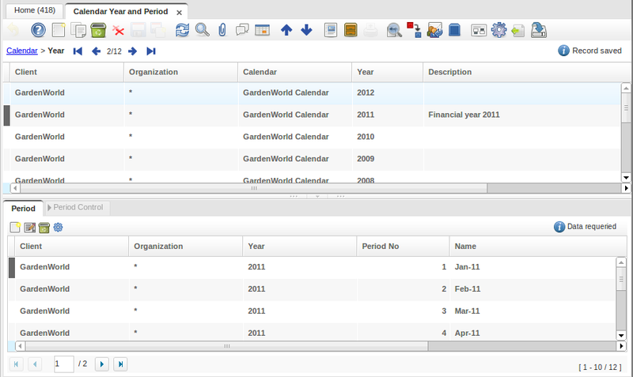Click the page number input field

(63, 364)
